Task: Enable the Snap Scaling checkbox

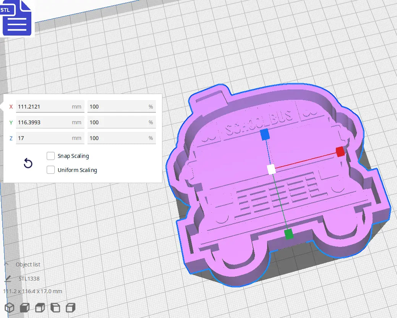Action: [50, 156]
